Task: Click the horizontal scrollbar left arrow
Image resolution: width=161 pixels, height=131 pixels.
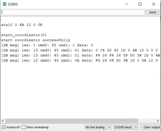Action: (x=3, y=121)
